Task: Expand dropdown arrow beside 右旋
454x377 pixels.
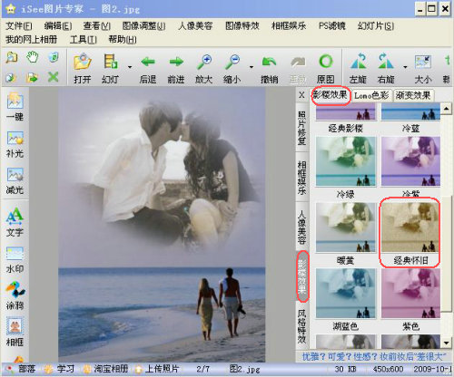Action: [x=405, y=67]
